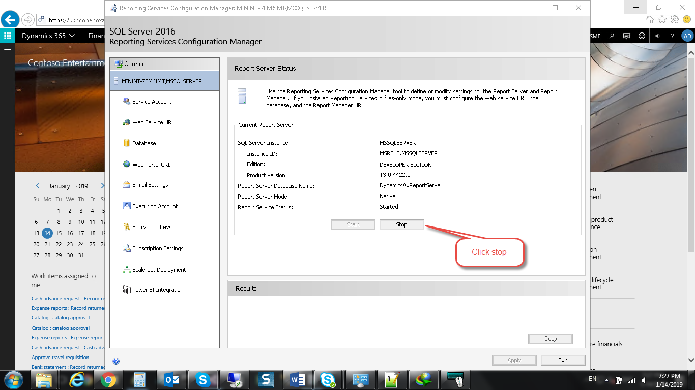
Task: Open Dynamics settings gear in black bar
Action: [657, 36]
